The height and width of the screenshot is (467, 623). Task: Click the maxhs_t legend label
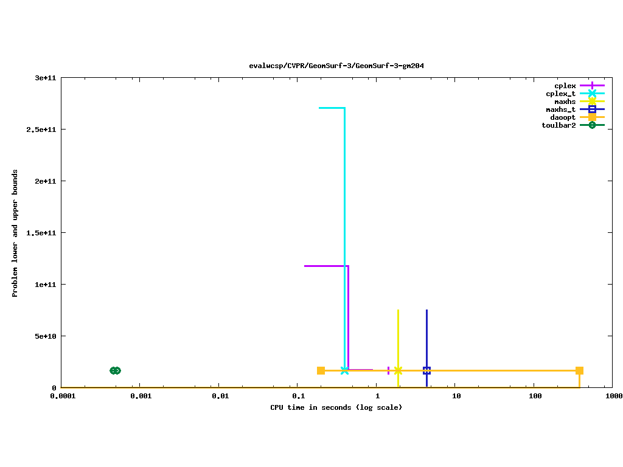(560, 109)
